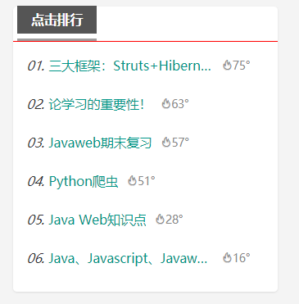Viewport: 299px width, 304px height.
Task: Click the rank number 02.
Action: point(36,104)
